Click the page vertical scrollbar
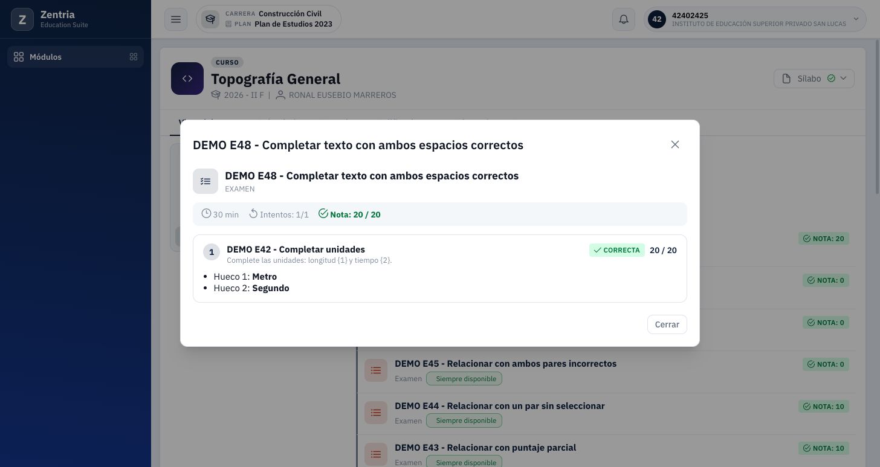Viewport: 880px width, 467px height. [x=877, y=117]
